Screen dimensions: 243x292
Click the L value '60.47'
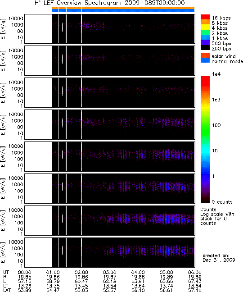(x=81, y=281)
